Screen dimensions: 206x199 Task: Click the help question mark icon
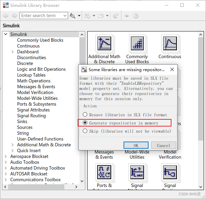(x=136, y=16)
